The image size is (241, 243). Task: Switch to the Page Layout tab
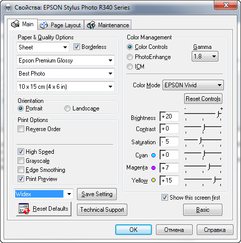[x=61, y=25]
